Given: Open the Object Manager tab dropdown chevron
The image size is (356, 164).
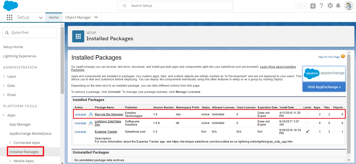Looking at the screenshot, I should pos(96,17).
